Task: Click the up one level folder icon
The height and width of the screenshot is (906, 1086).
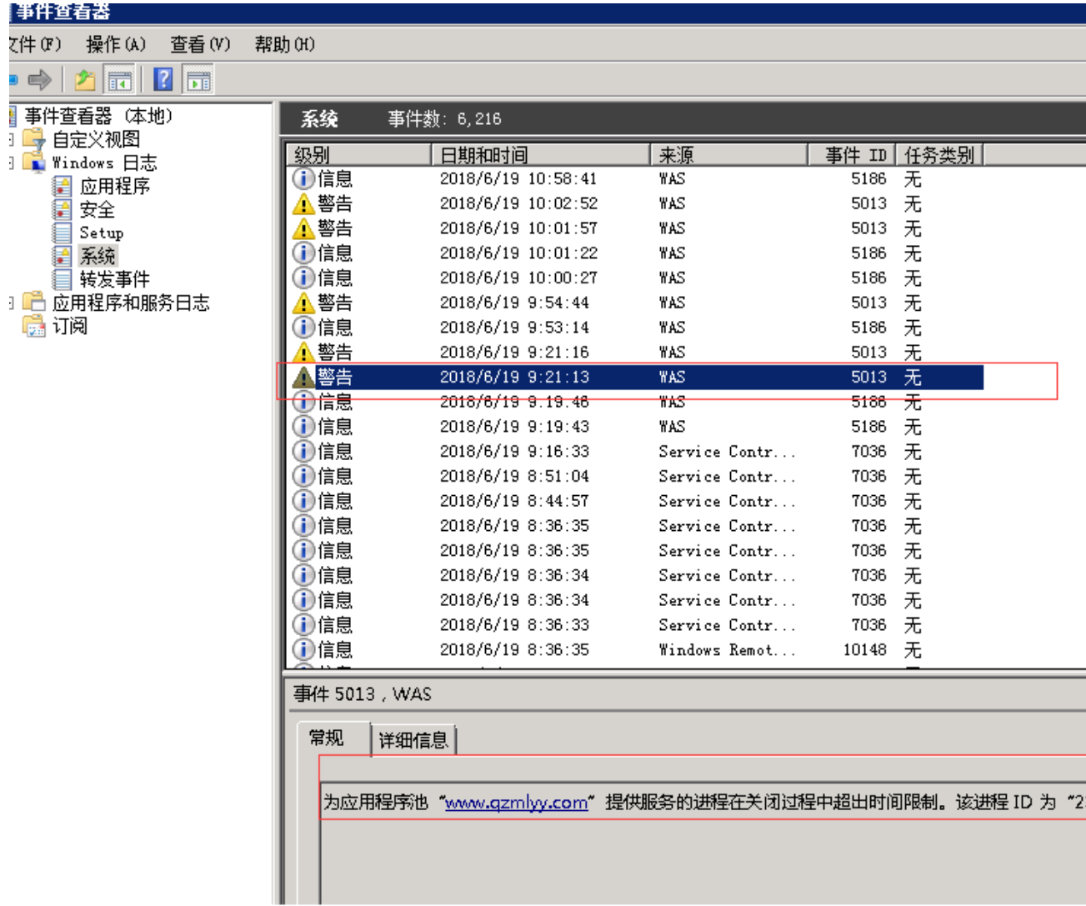Action: 84,80
